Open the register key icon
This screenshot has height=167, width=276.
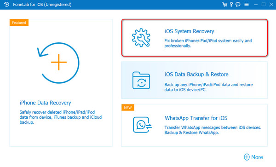click(231, 5)
